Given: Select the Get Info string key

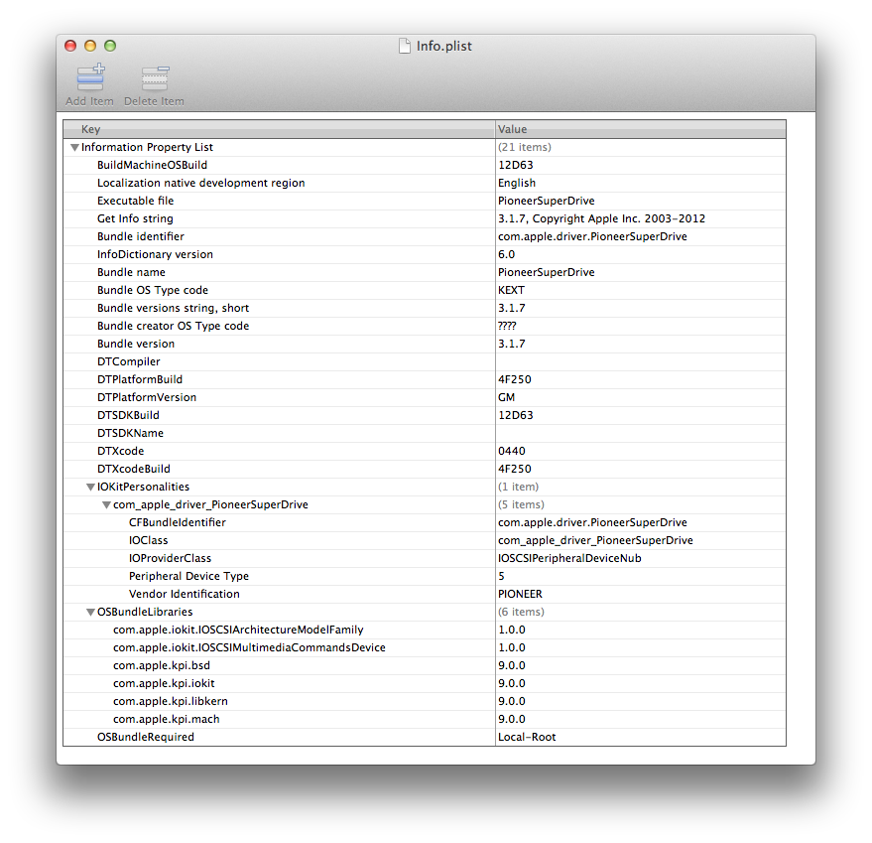Looking at the screenshot, I should (135, 218).
